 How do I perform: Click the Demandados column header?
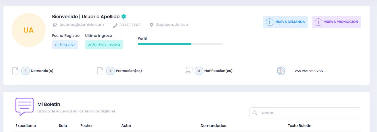point(213,125)
